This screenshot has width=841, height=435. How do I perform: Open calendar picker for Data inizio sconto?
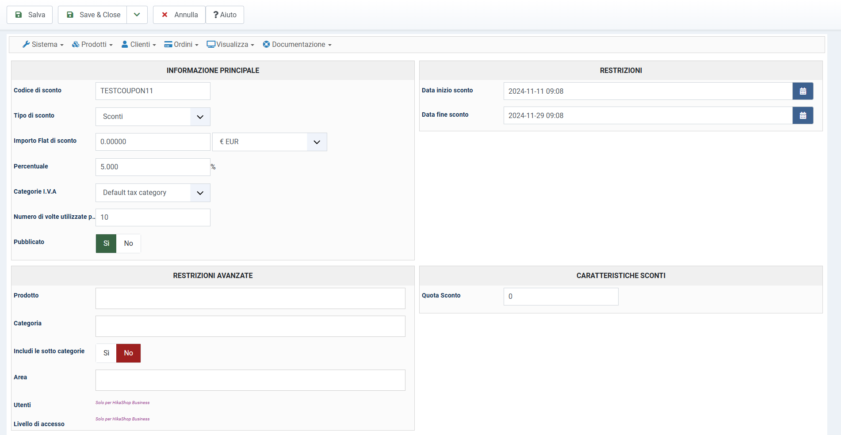tap(803, 91)
